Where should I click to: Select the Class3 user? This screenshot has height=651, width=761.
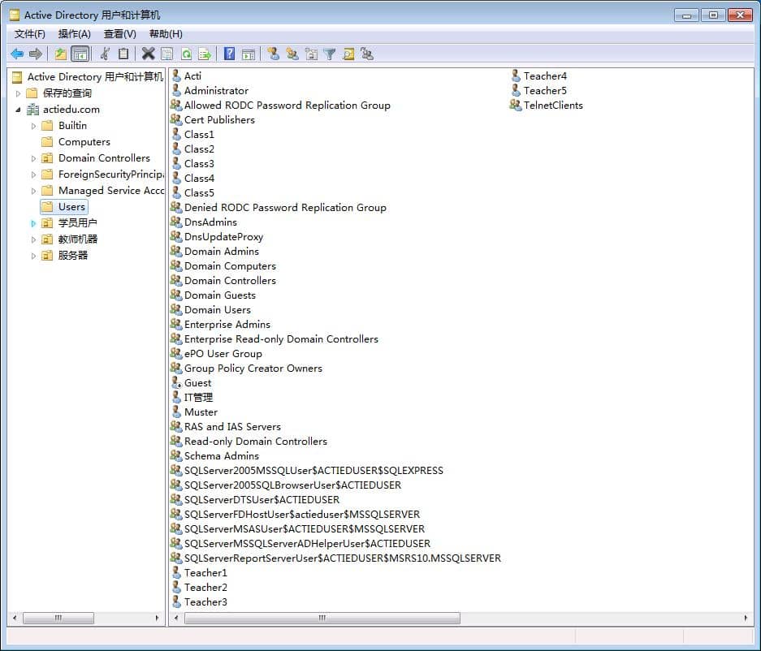[199, 163]
